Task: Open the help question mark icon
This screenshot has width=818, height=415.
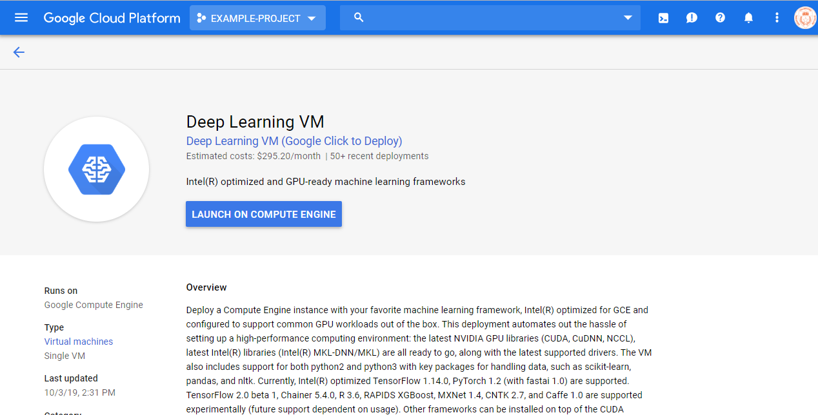Action: (x=720, y=18)
